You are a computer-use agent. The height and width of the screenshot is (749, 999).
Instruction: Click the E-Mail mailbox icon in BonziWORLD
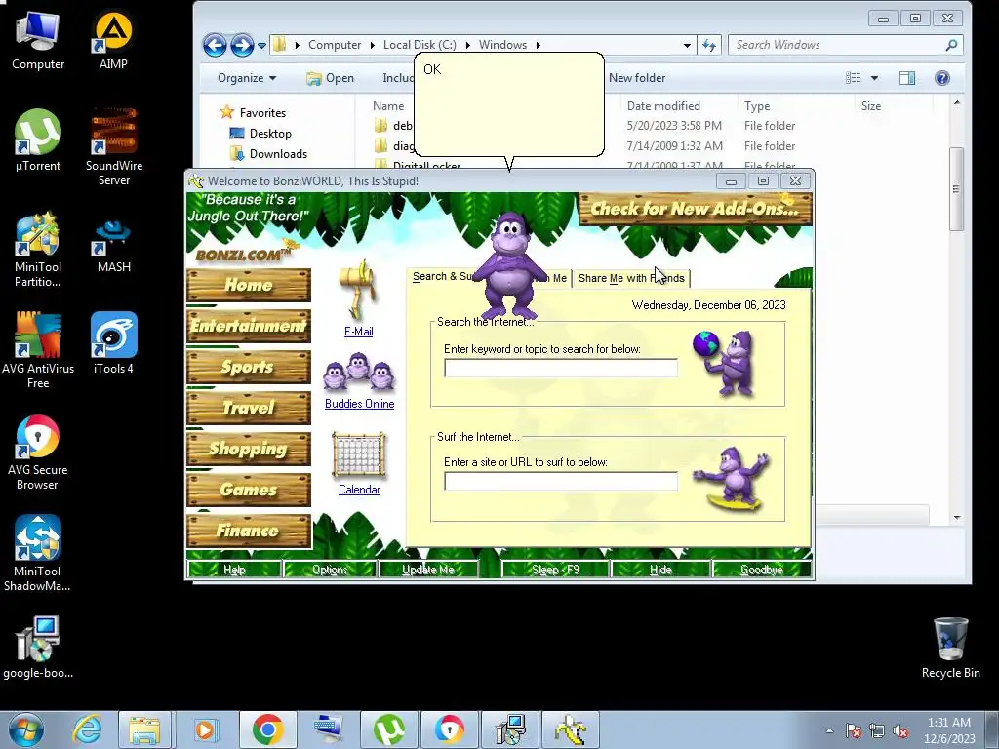click(358, 291)
